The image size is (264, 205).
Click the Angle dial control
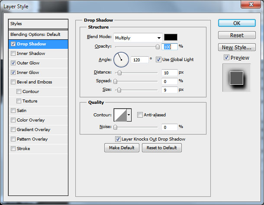[121, 60]
